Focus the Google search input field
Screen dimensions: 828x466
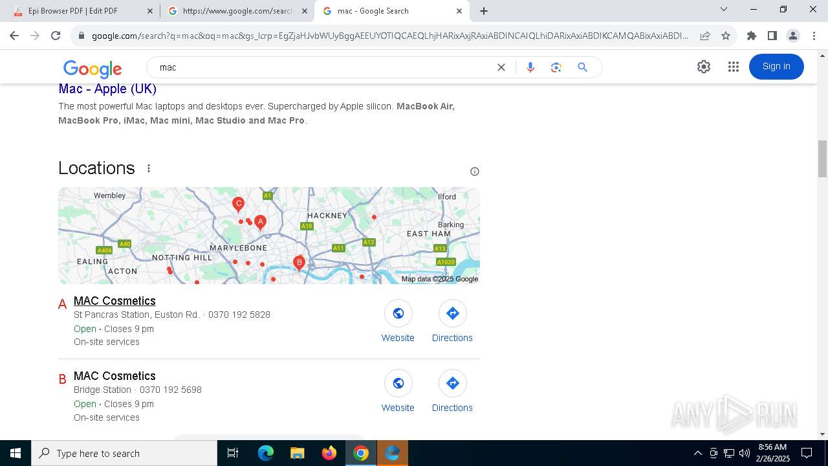(323, 67)
